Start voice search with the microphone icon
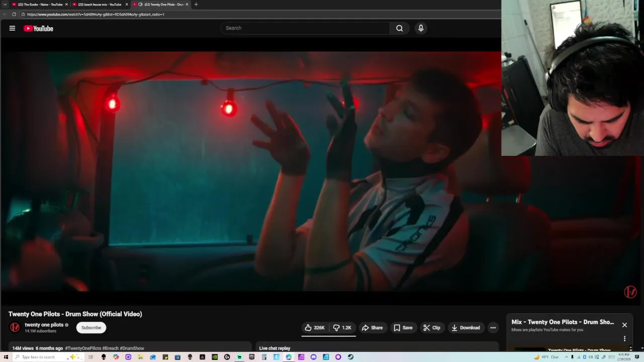The width and height of the screenshot is (644, 362). point(421,28)
